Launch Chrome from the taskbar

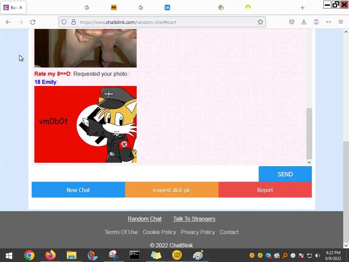[29, 255]
